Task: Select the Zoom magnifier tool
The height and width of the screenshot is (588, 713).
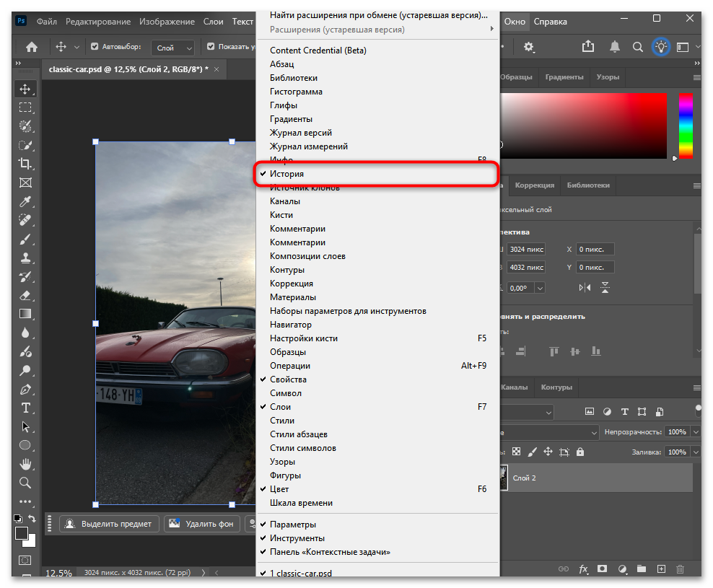Action: 25,483
